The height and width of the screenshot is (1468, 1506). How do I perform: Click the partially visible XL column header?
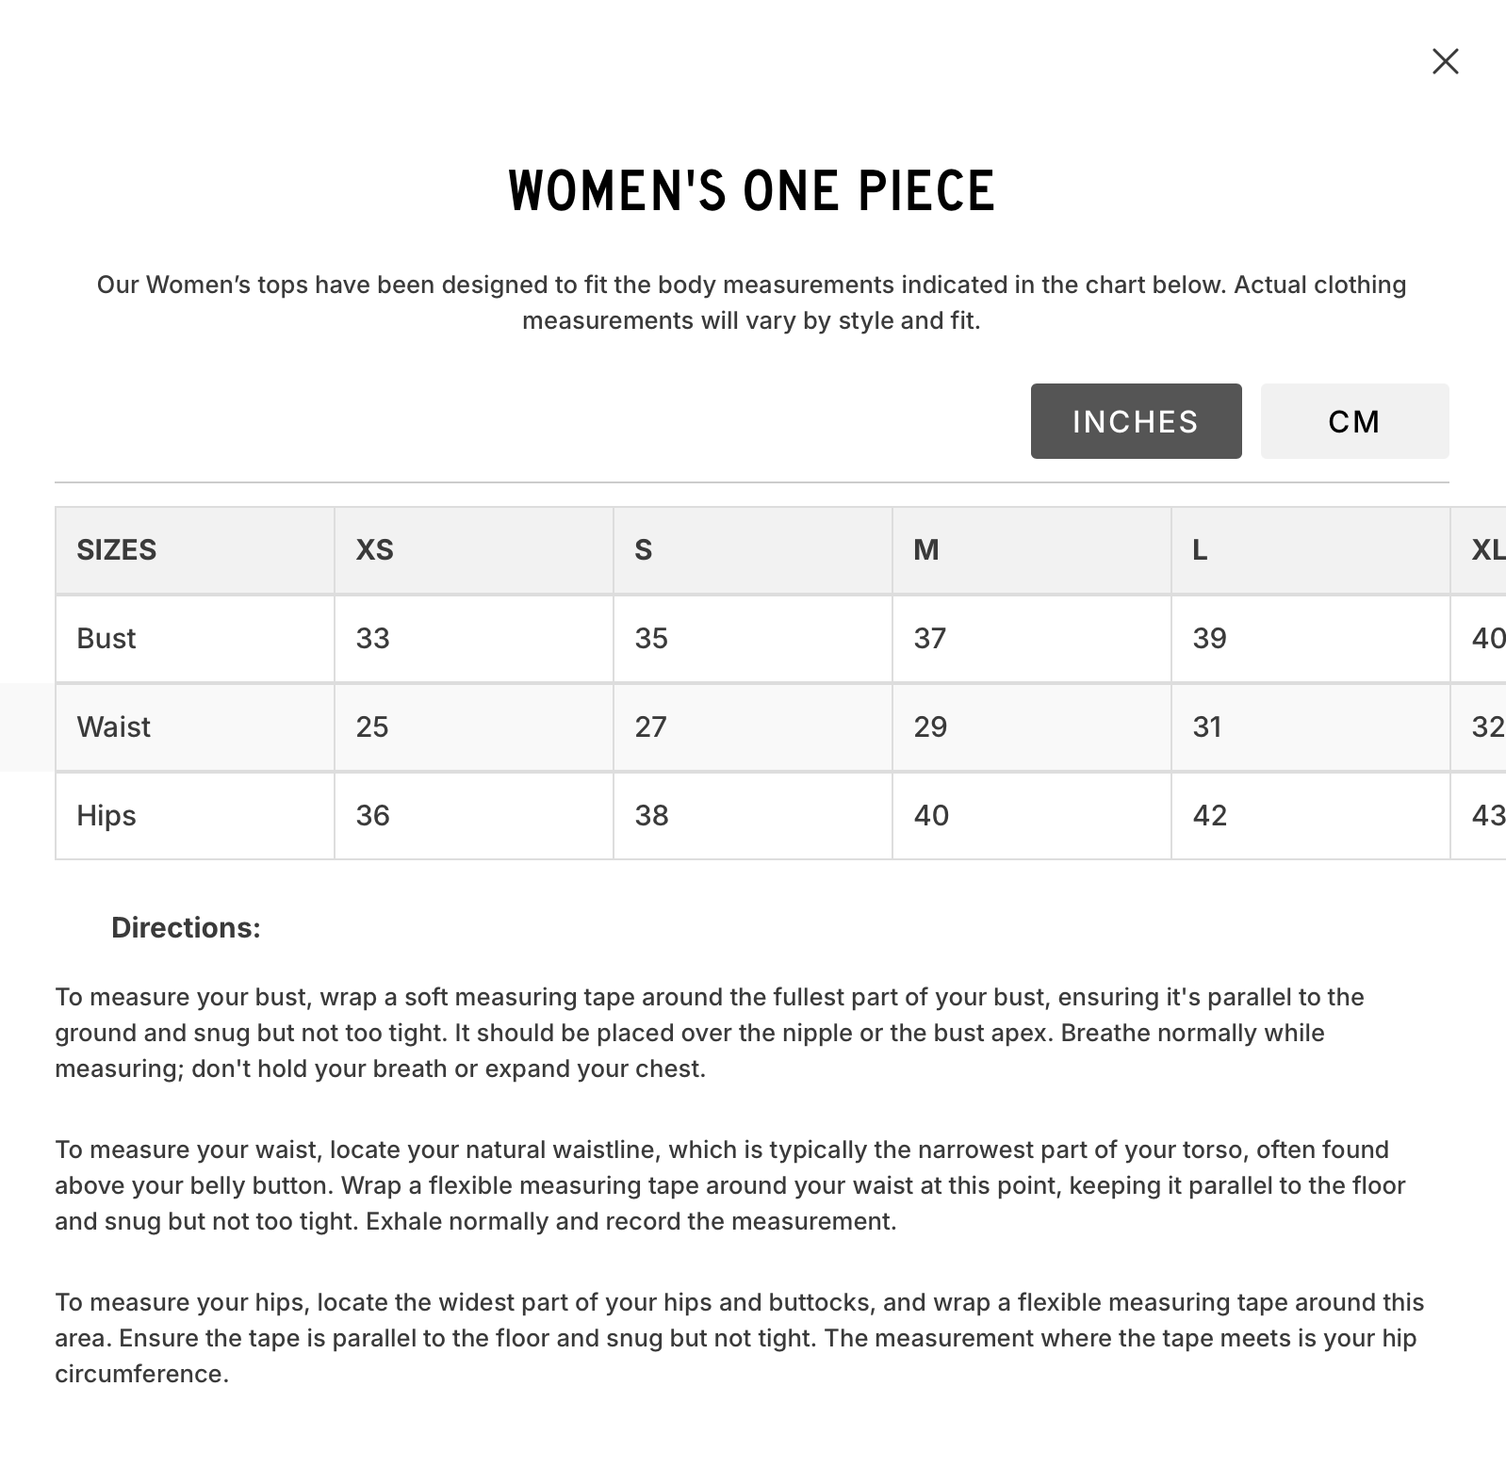[x=1487, y=550]
